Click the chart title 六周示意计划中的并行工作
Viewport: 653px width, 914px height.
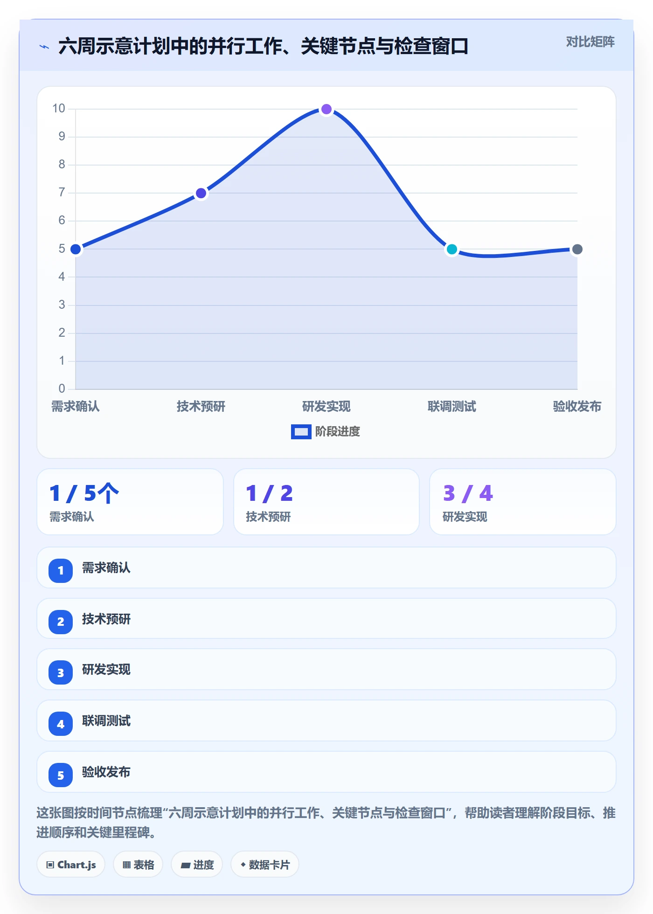click(264, 46)
